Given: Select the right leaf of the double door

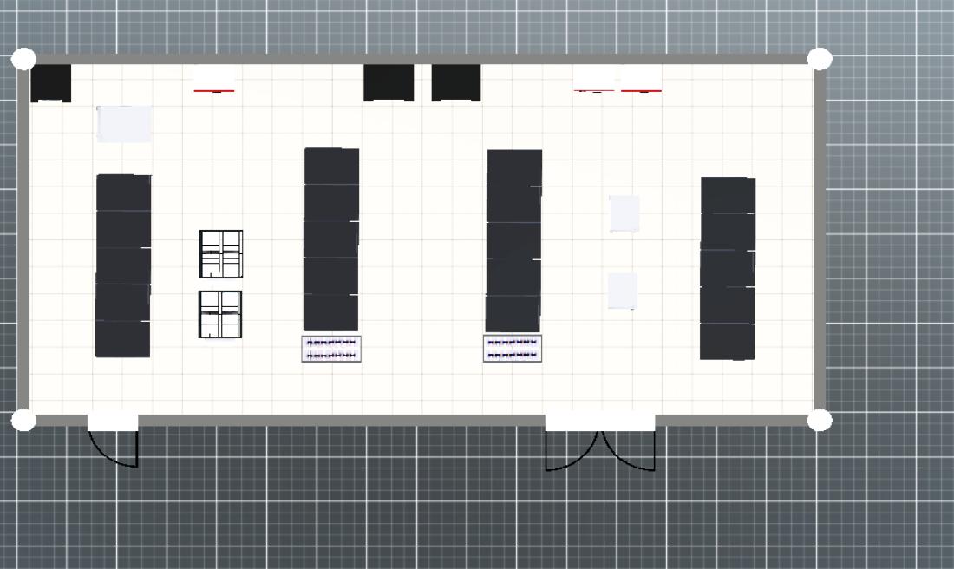Looking at the screenshot, I should (x=630, y=444).
